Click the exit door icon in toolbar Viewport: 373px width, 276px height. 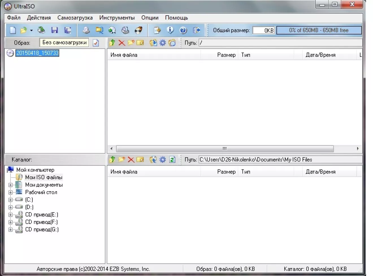tap(196, 30)
